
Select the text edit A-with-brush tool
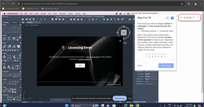pos(9,67)
